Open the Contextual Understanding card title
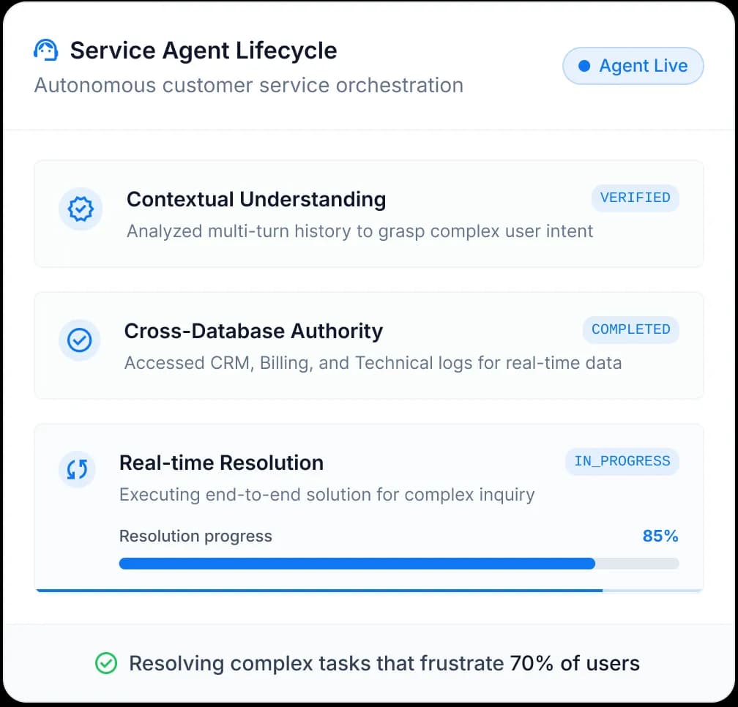Screen dimensions: 738x707 pyautogui.click(x=256, y=199)
